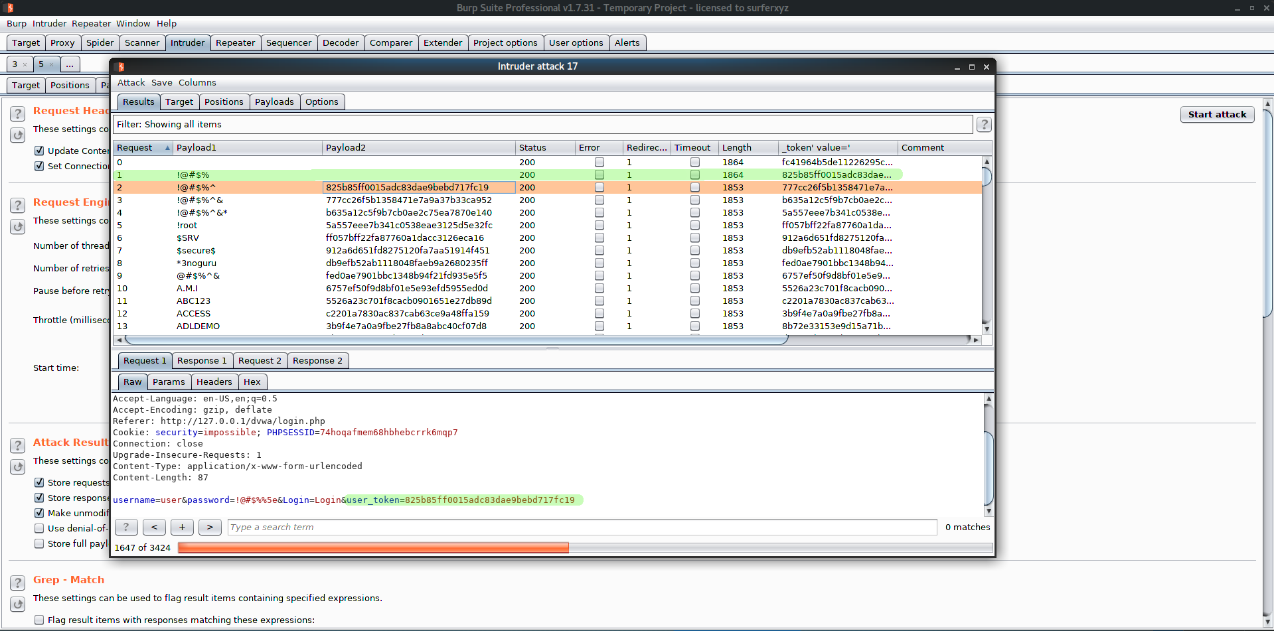
Task: Open the Filter help question-mark button
Action: click(984, 125)
